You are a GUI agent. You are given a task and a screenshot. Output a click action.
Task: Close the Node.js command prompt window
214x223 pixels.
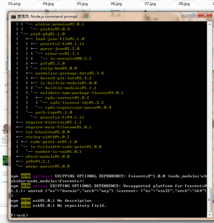(x=205, y=15)
